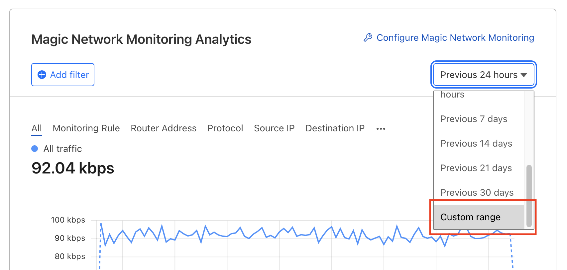
Task: Choose Previous 30 days from list
Action: point(477,192)
